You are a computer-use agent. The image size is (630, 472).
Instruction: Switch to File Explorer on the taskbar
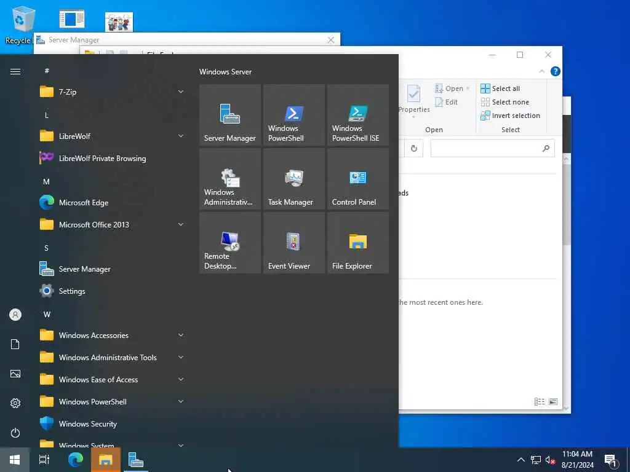[x=106, y=460]
